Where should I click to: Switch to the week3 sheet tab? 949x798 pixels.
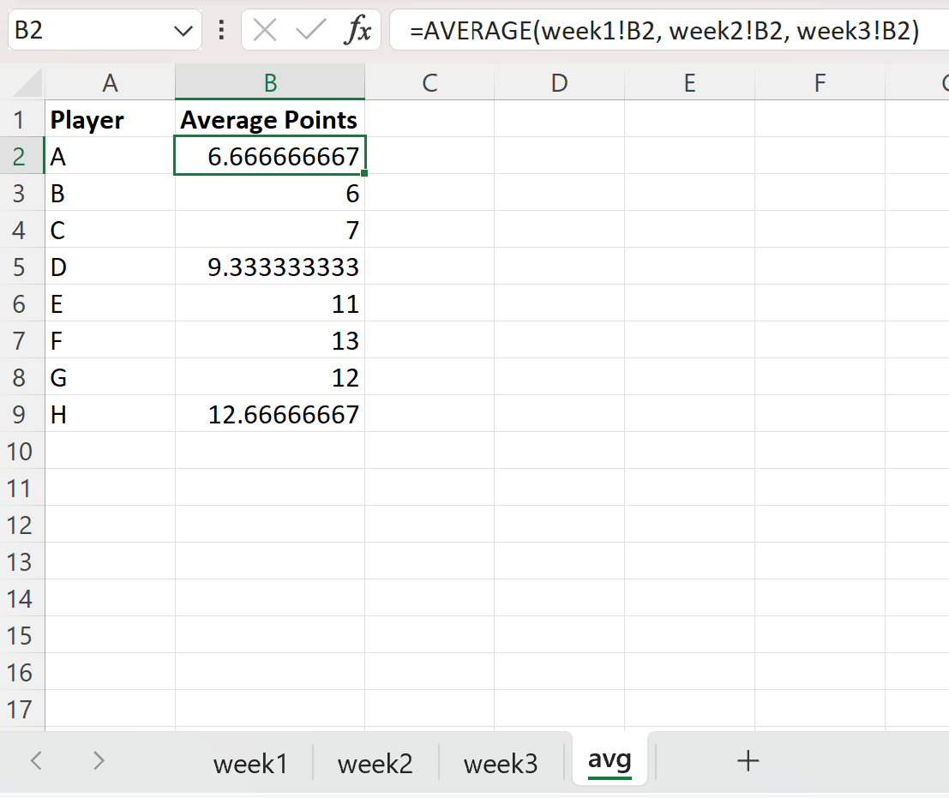pyautogui.click(x=501, y=763)
